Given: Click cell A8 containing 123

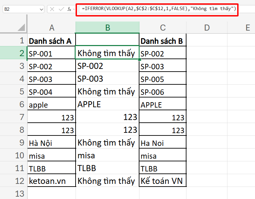Looking at the screenshot, I should click(x=51, y=129).
